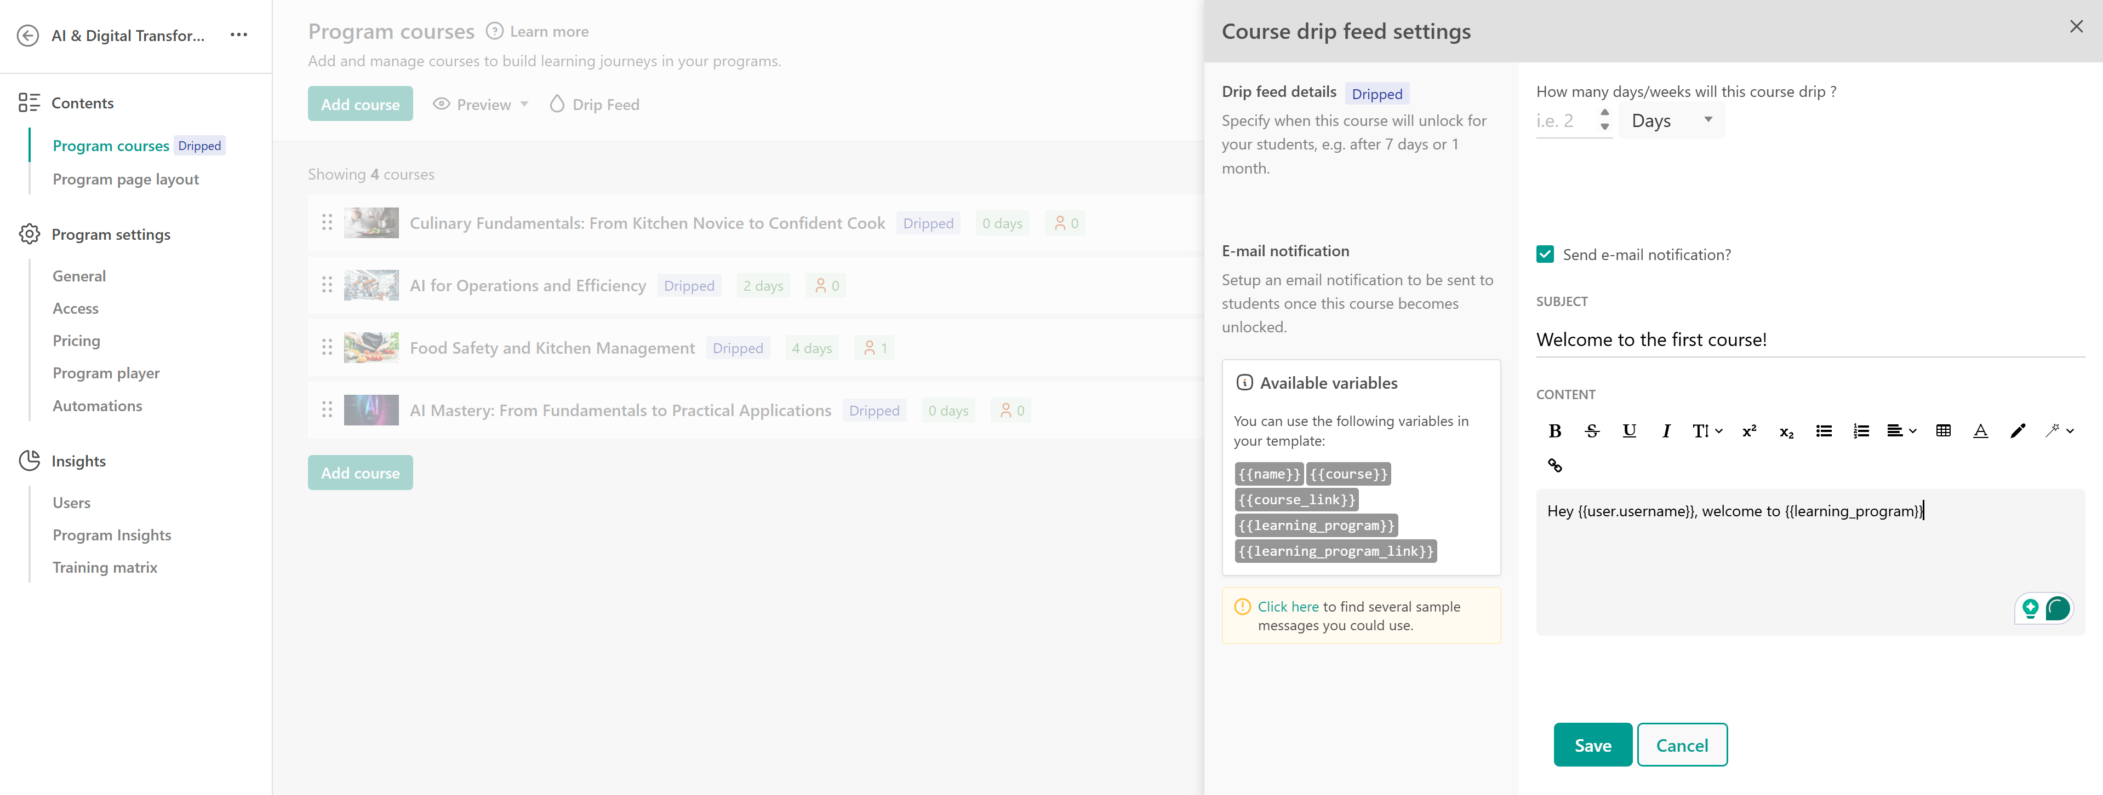This screenshot has height=795, width=2103.
Task: Decrease the drip days stepper
Action: tap(1604, 127)
